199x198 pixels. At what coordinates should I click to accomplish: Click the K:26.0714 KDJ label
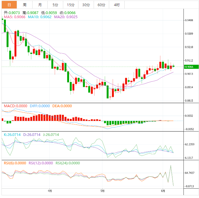pos(12,134)
